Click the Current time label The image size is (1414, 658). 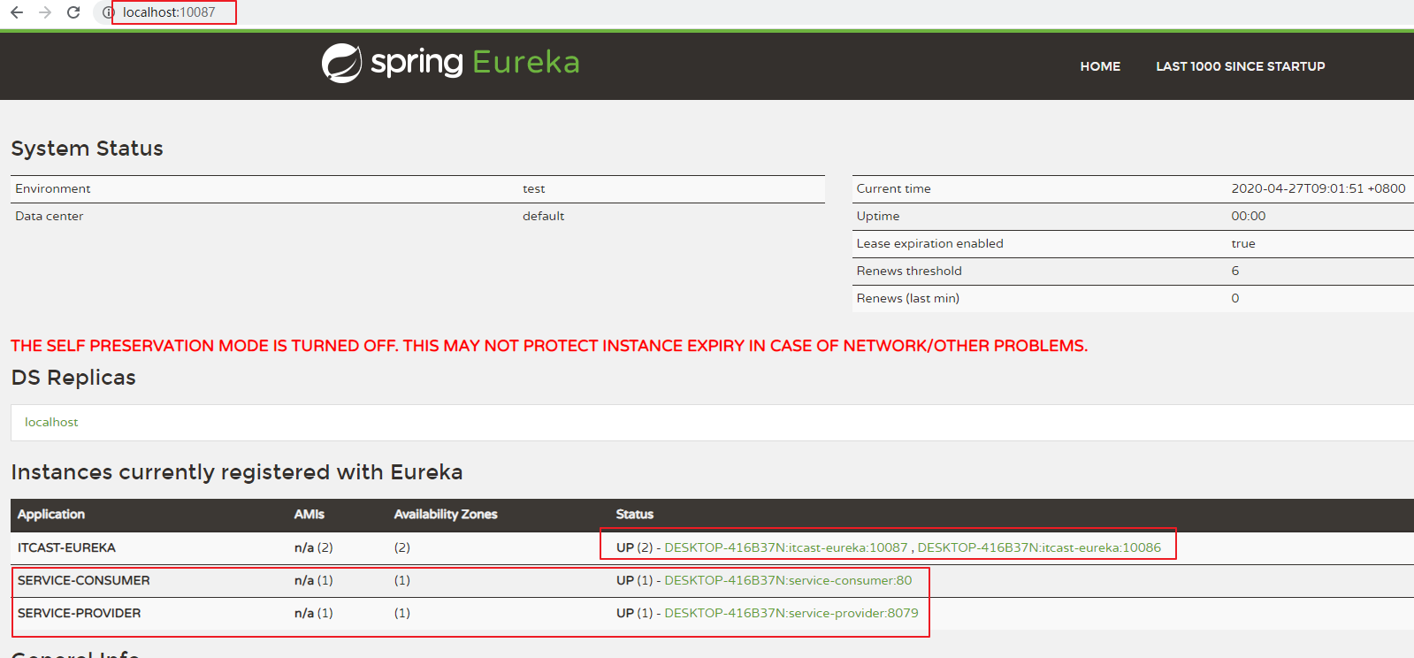coord(893,189)
